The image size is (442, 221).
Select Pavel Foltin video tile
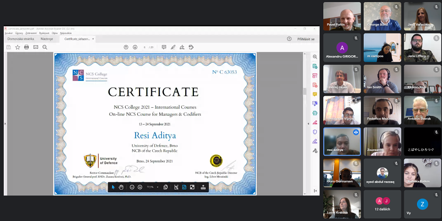(342, 16)
